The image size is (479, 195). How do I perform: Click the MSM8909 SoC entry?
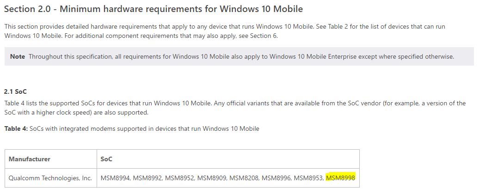click(212, 178)
